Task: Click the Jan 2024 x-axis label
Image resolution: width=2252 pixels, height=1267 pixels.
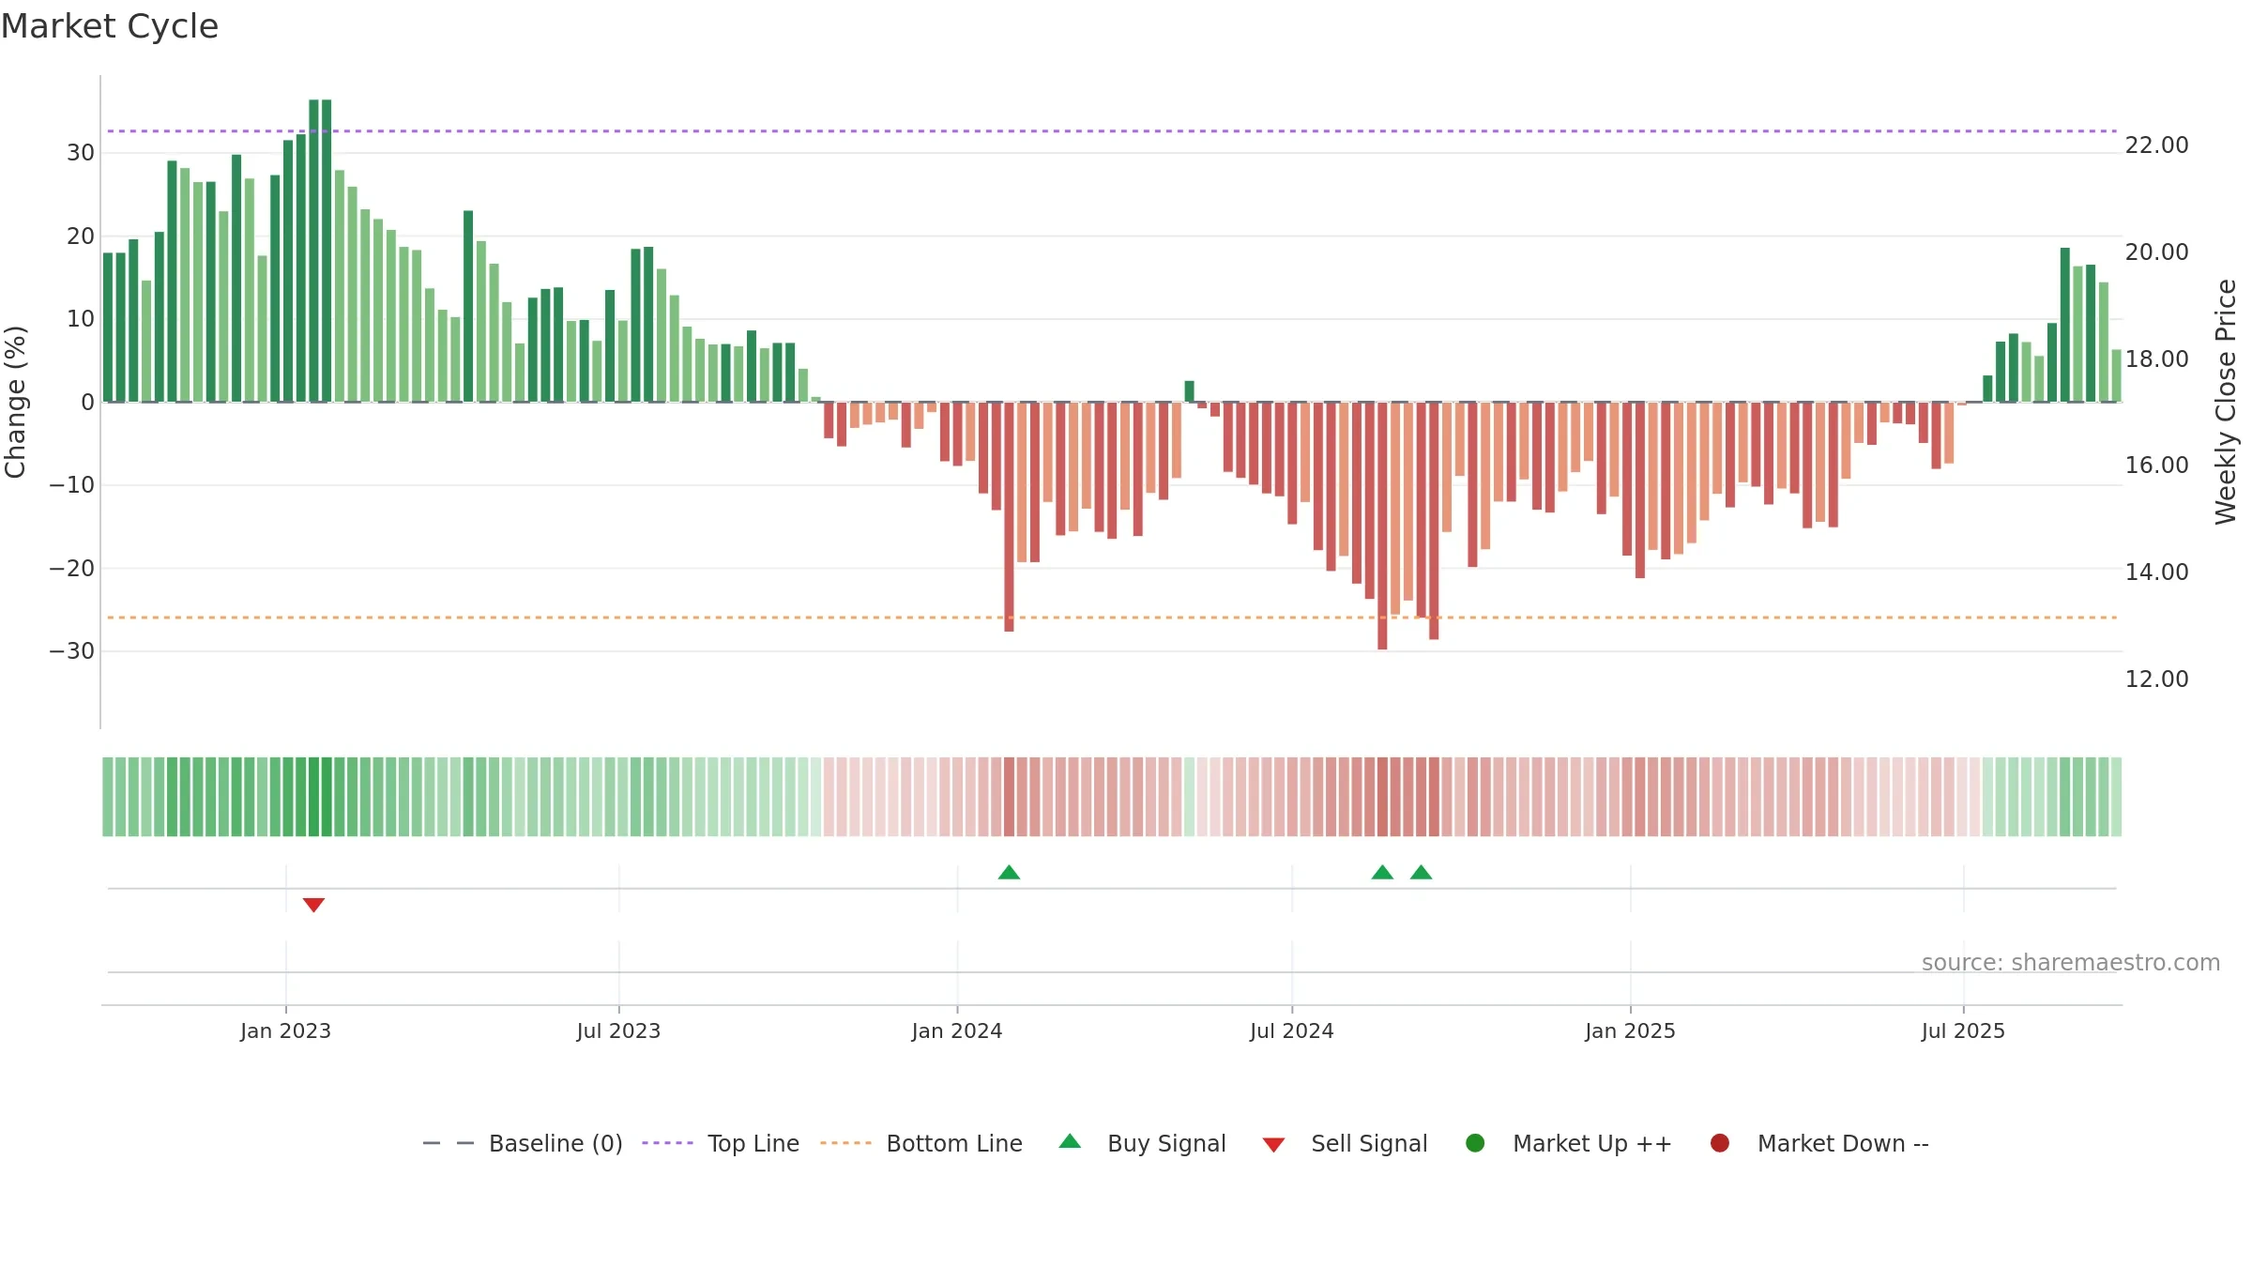Action: point(957,1031)
